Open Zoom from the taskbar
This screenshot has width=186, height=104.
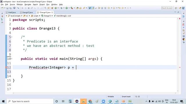[103, 101]
